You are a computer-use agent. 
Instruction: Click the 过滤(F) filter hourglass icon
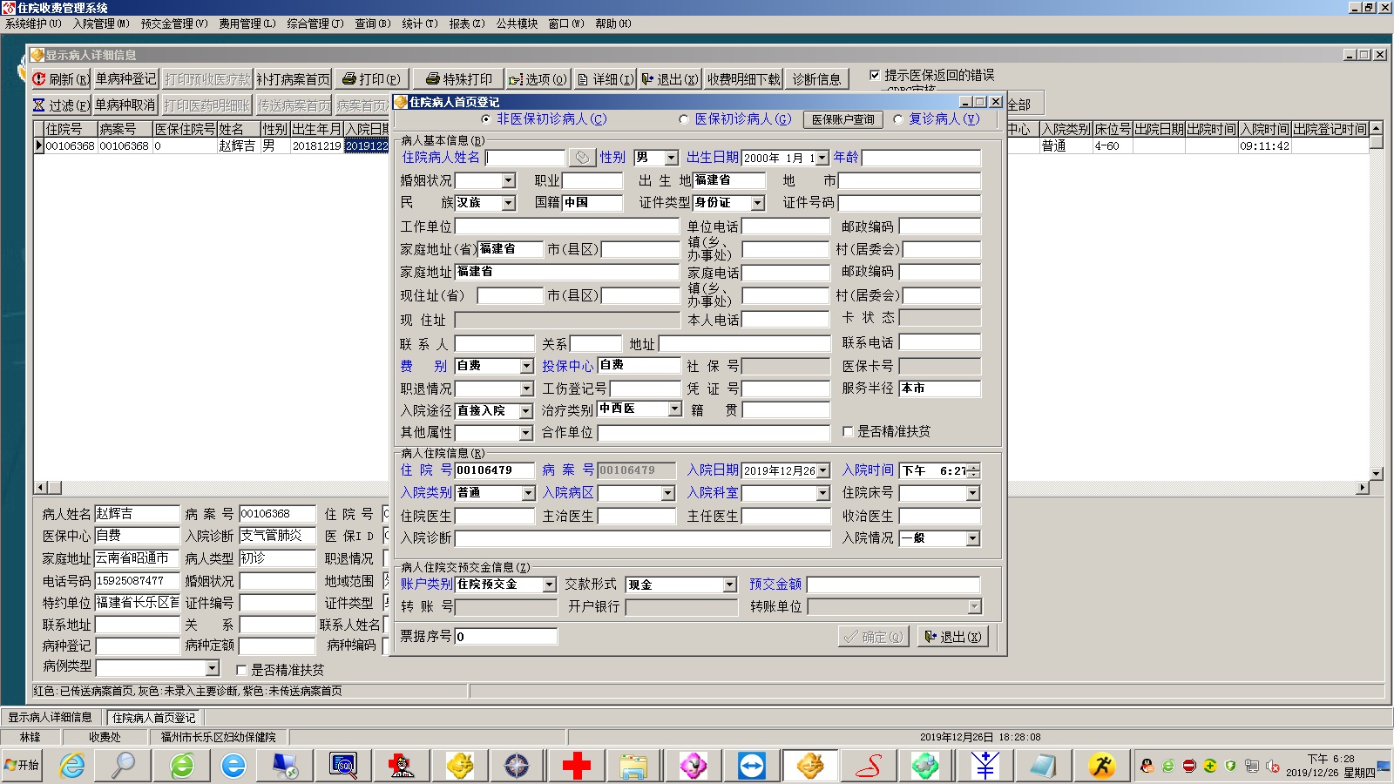(x=39, y=105)
